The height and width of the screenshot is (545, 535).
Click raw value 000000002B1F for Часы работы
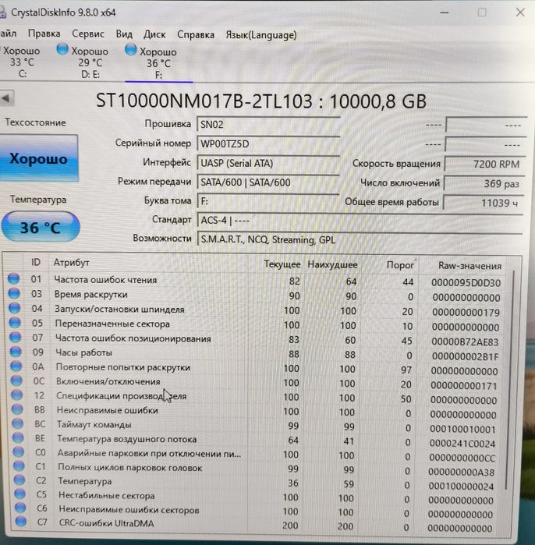click(x=465, y=356)
